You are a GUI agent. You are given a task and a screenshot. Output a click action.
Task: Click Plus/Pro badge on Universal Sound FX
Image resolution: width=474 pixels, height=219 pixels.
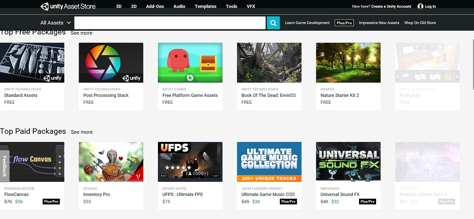[367, 201]
